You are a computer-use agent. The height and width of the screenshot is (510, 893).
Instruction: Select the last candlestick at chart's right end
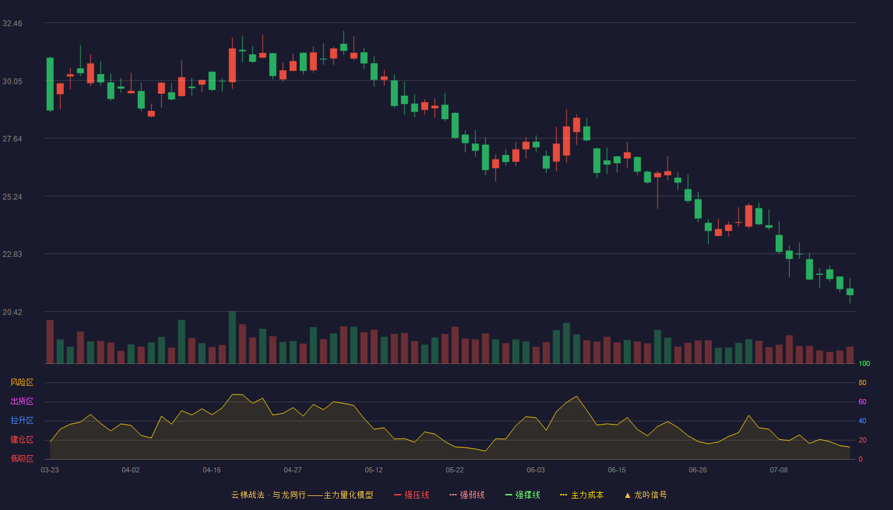tap(850, 291)
